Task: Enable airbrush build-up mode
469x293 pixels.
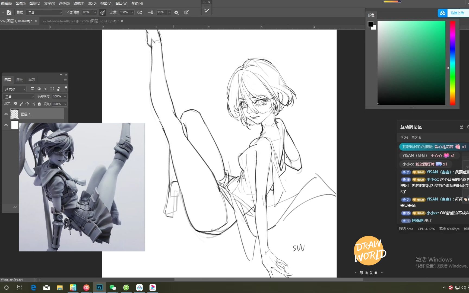Action: pyautogui.click(x=140, y=12)
